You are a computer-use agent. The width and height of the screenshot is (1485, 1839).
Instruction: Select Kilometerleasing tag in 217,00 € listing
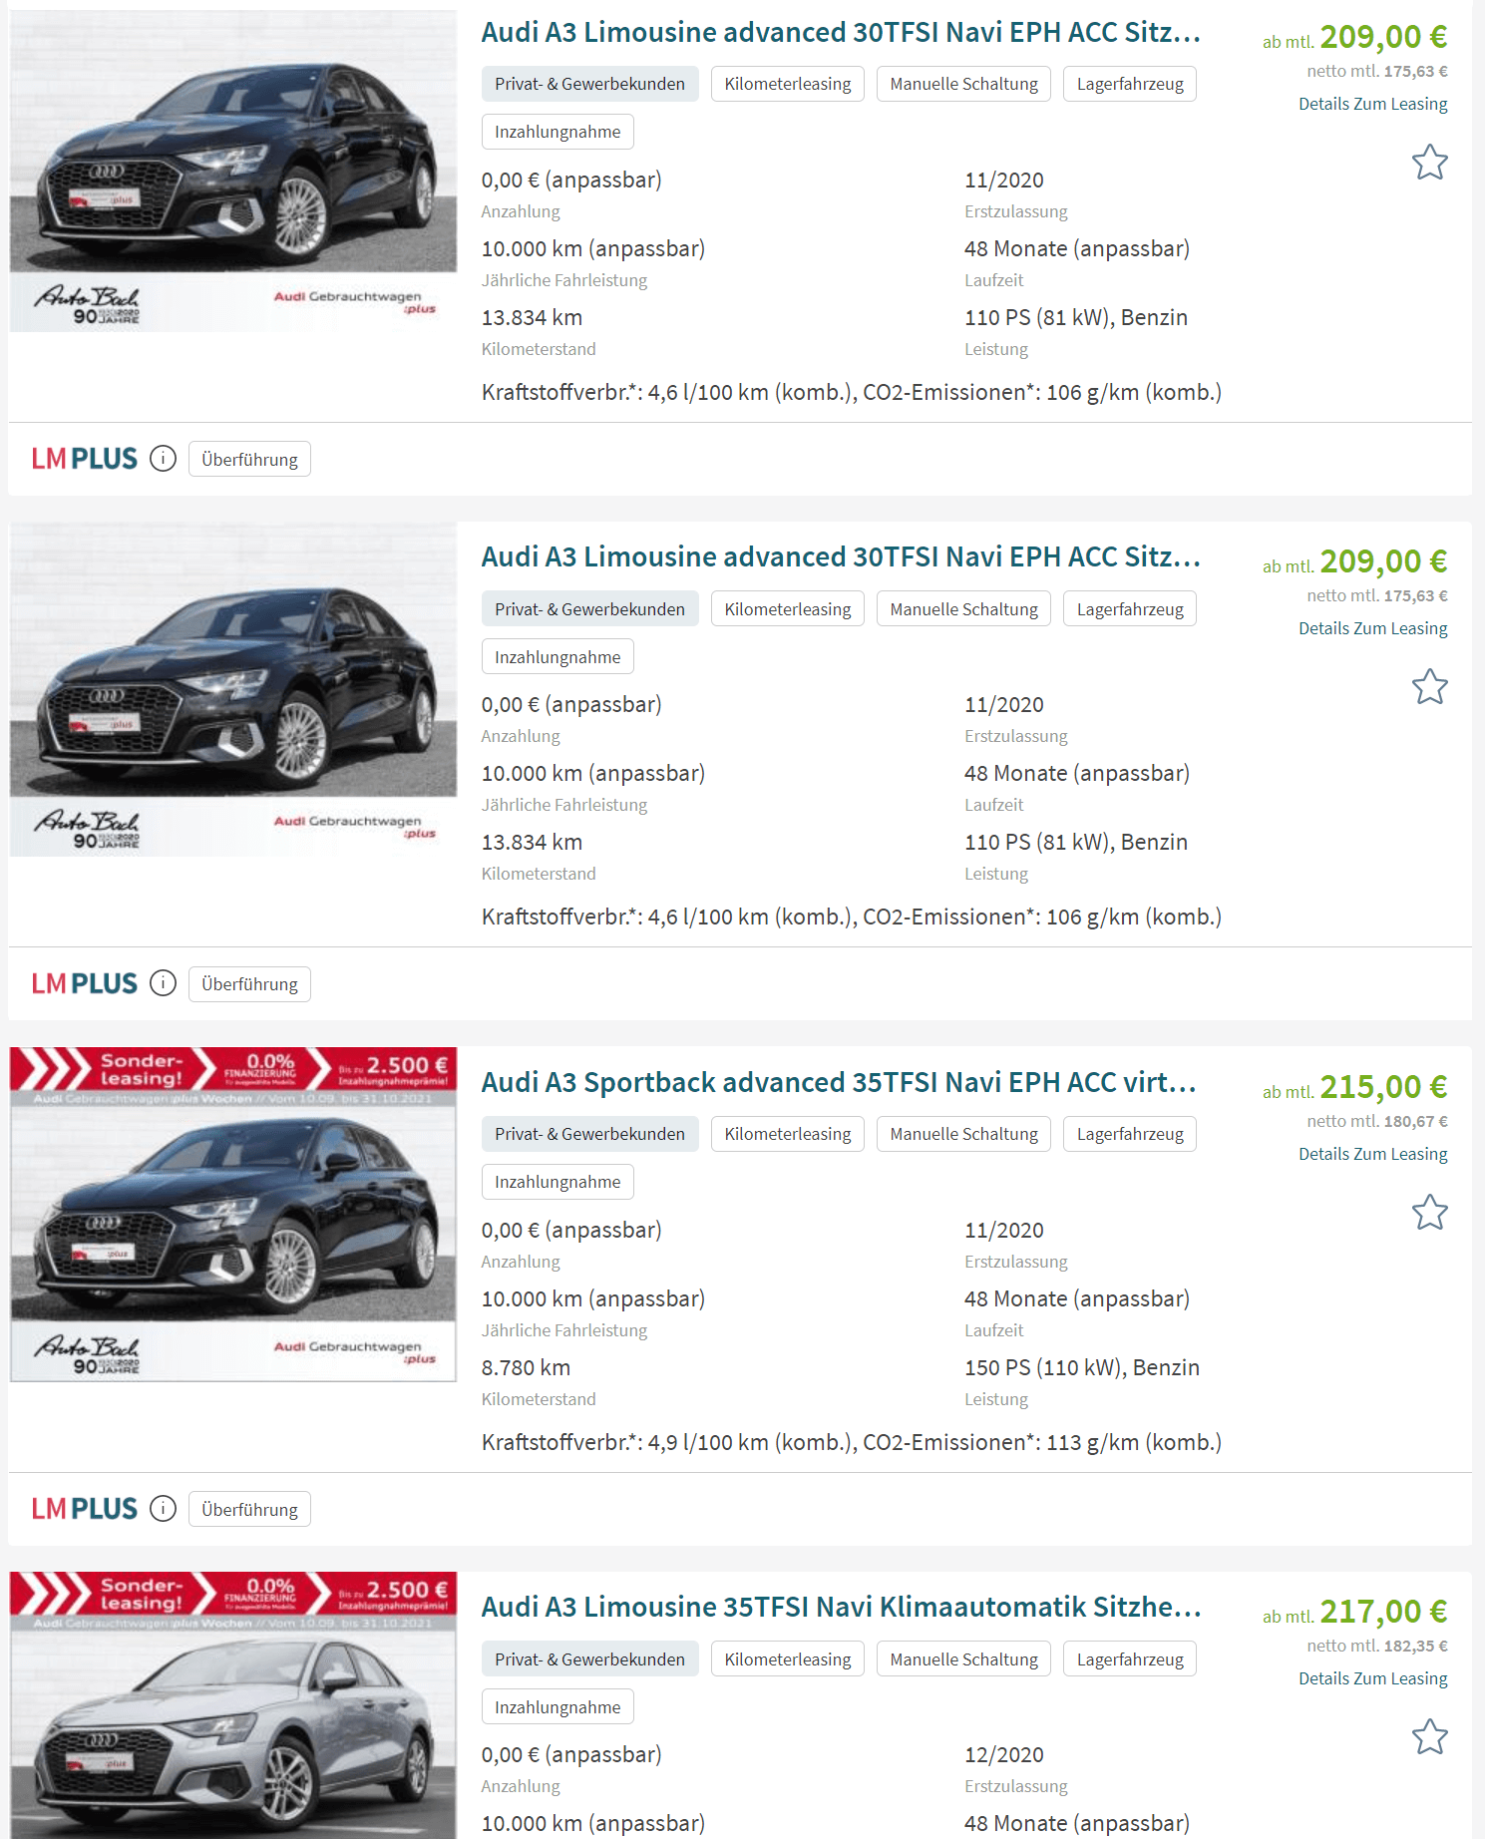(x=788, y=1658)
